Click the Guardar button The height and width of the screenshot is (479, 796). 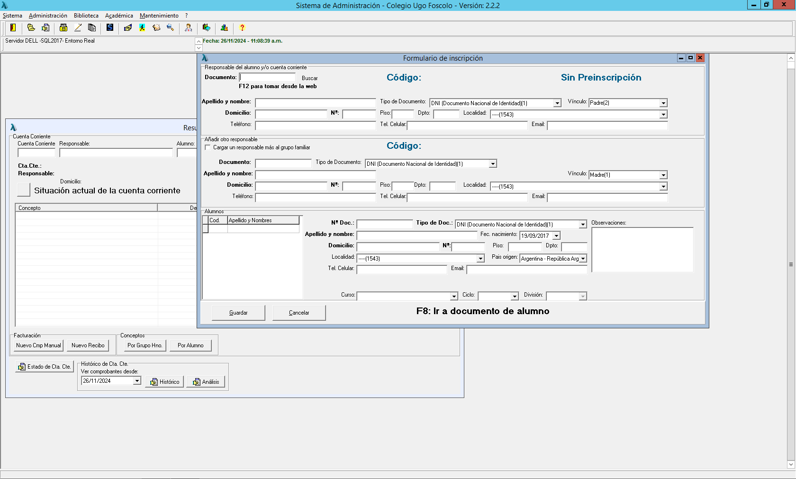pos(238,313)
